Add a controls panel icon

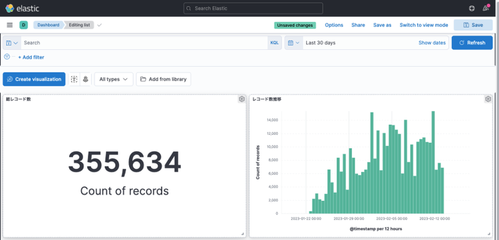[x=85, y=79]
